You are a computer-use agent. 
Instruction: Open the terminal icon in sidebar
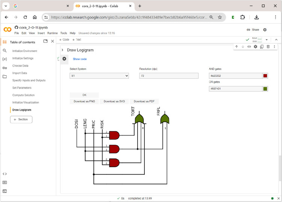(x=5, y=191)
